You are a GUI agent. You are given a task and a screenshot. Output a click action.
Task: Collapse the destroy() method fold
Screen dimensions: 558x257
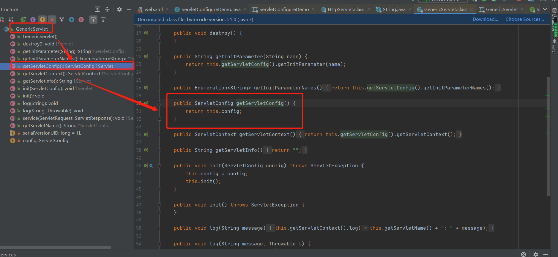click(x=159, y=33)
